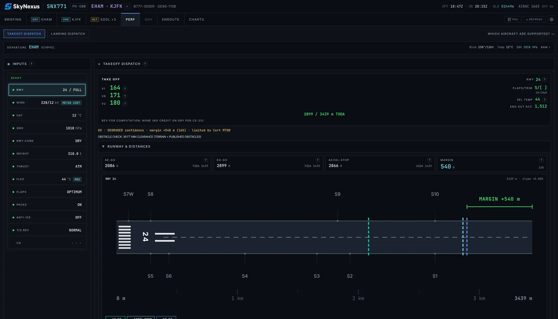Open help next to Takeoff Dispatch heading

click(x=145, y=64)
